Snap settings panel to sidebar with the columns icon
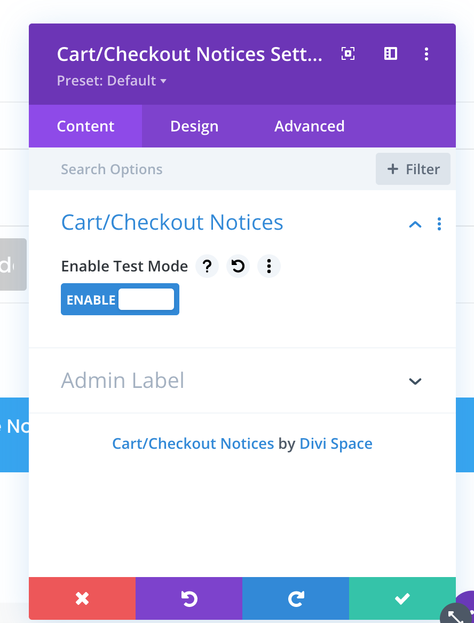Viewport: 474px width, 623px height. click(x=391, y=53)
